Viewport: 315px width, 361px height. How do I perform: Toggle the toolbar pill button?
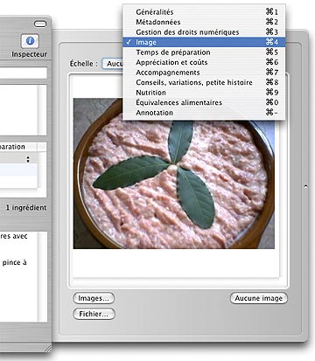(x=40, y=24)
